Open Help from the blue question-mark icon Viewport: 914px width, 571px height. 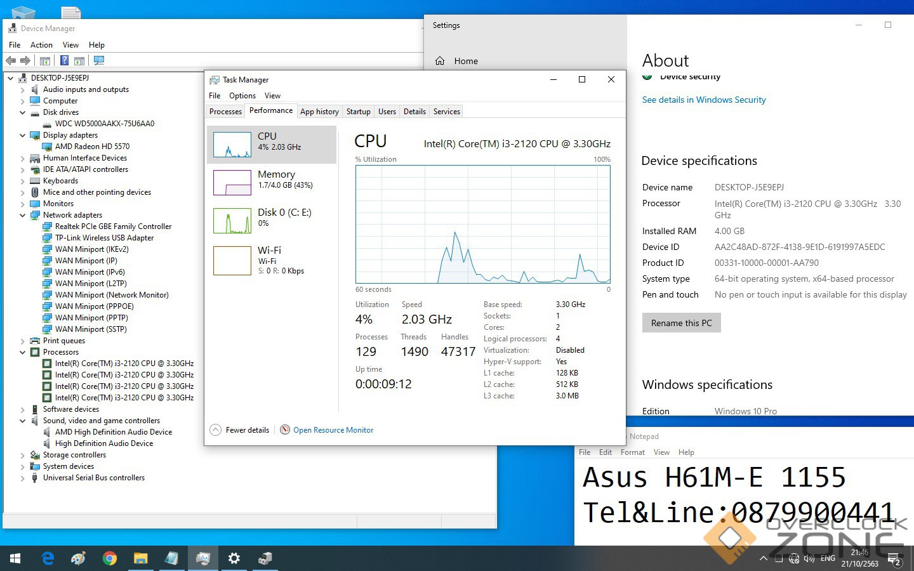pos(64,60)
